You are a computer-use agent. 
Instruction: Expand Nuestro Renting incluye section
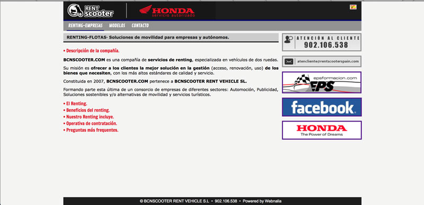[x=89, y=117]
